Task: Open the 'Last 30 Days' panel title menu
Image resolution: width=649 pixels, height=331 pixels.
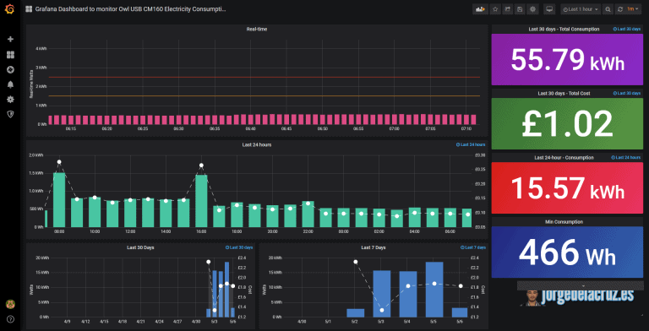Action: coord(140,247)
